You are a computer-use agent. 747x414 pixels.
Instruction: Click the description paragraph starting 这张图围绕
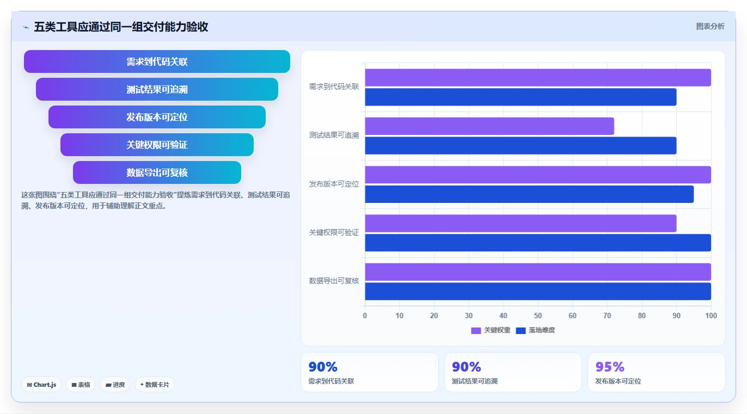coord(156,200)
